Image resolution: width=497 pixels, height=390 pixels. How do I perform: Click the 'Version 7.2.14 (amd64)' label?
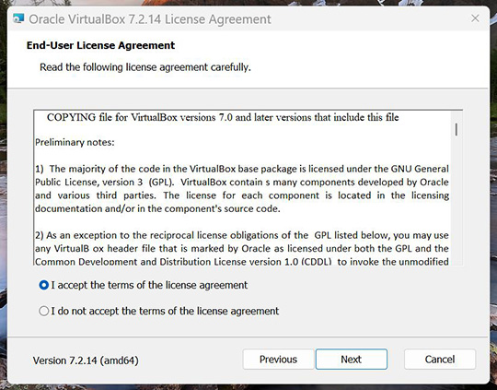(86, 360)
